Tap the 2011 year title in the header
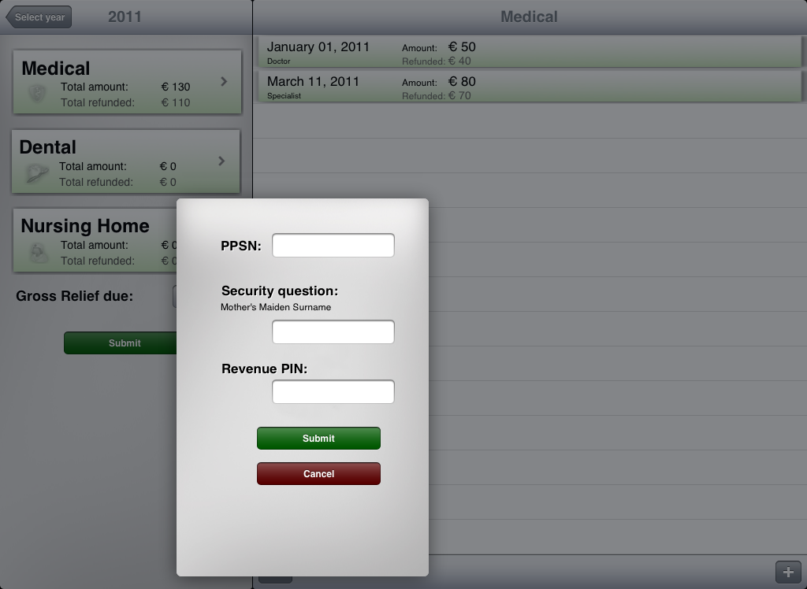 click(125, 17)
